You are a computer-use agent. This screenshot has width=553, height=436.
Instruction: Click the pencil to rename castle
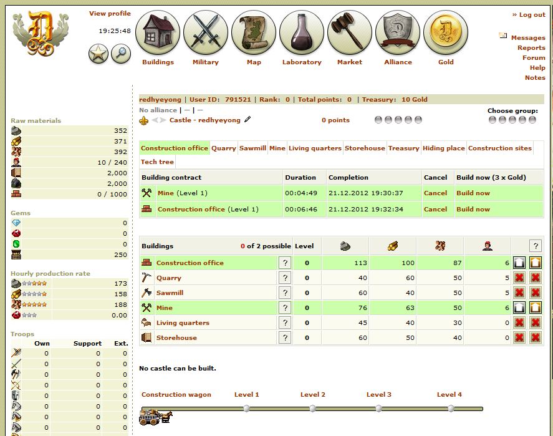tap(248, 119)
